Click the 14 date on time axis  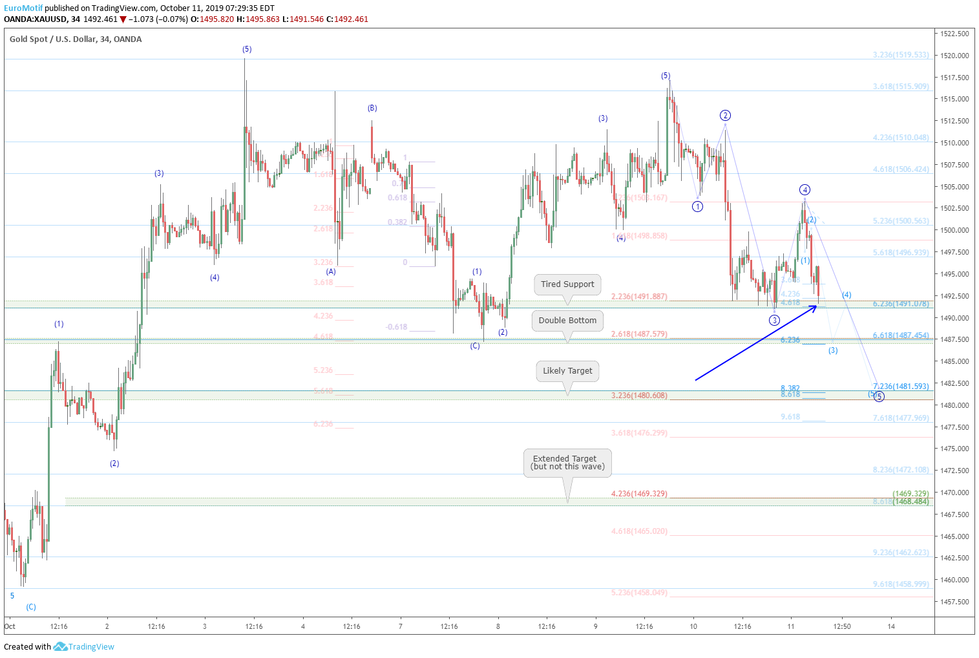[x=891, y=626]
